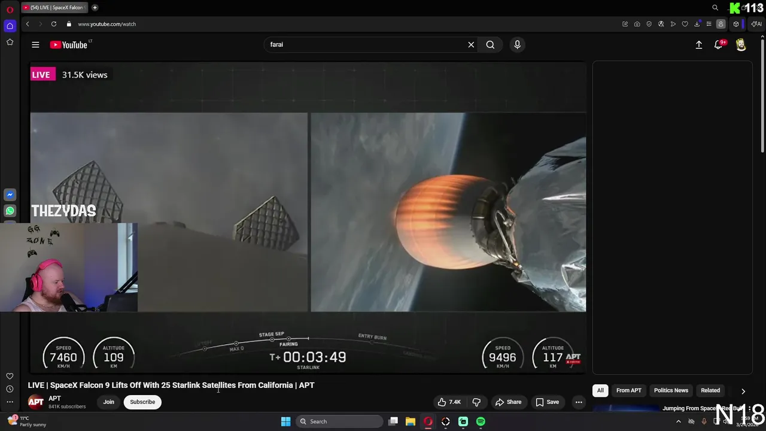Image resolution: width=766 pixels, height=431 pixels.
Task: Open the YouTube account avatar menu
Action: (741, 44)
